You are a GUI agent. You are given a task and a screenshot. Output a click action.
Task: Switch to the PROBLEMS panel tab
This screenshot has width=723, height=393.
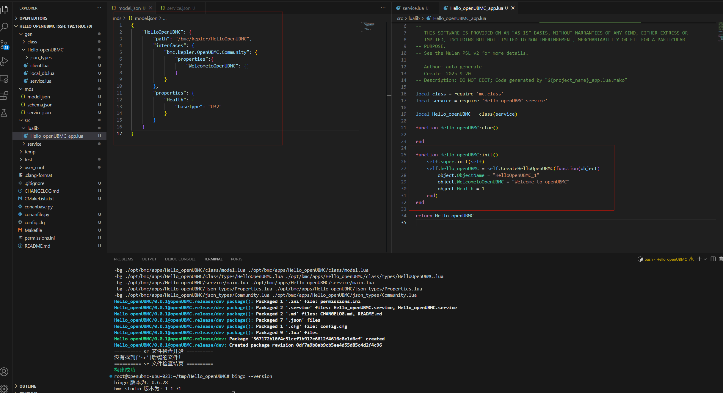tap(123, 259)
